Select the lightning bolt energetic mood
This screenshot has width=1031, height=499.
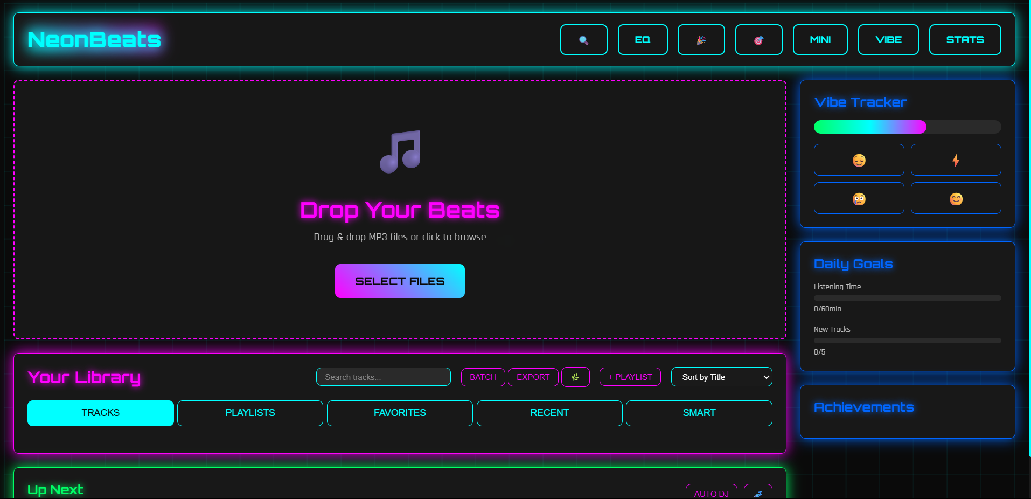click(956, 160)
